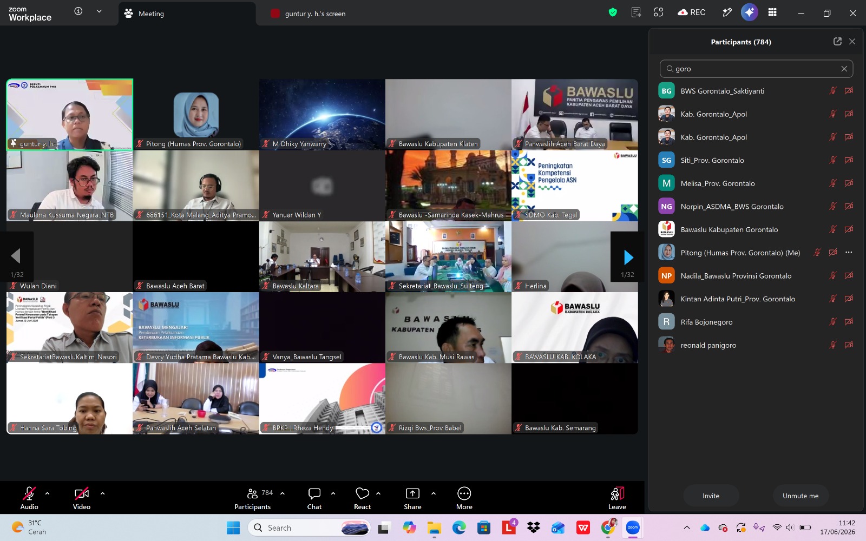Click the blue OneDrive cloud tray icon
Image resolution: width=866 pixels, height=541 pixels.
pos(705,527)
